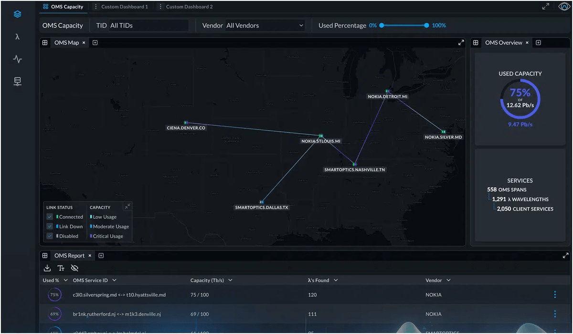Toggle the Disabled link status checkbox
This screenshot has width=573, height=334.
click(x=50, y=236)
